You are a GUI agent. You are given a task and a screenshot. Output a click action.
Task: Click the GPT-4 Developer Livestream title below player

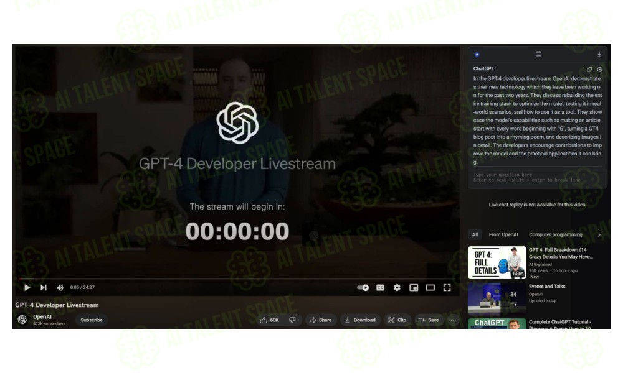tap(57, 305)
